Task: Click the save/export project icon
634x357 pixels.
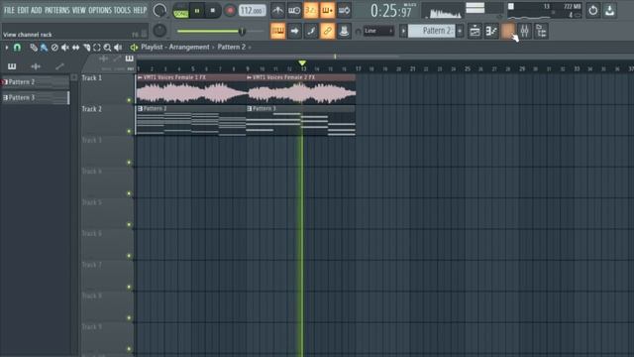Action: point(610,11)
